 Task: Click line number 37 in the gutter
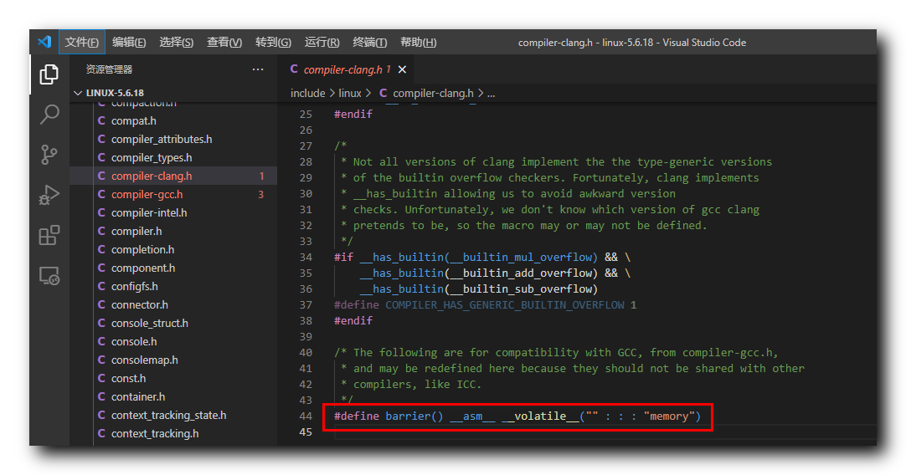point(306,304)
